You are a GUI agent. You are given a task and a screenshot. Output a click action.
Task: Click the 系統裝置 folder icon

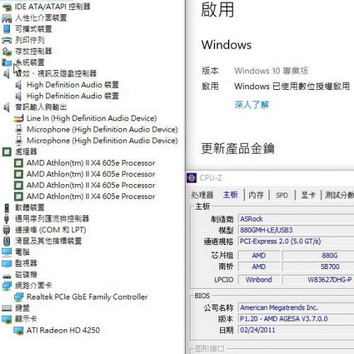pyautogui.click(x=6, y=62)
